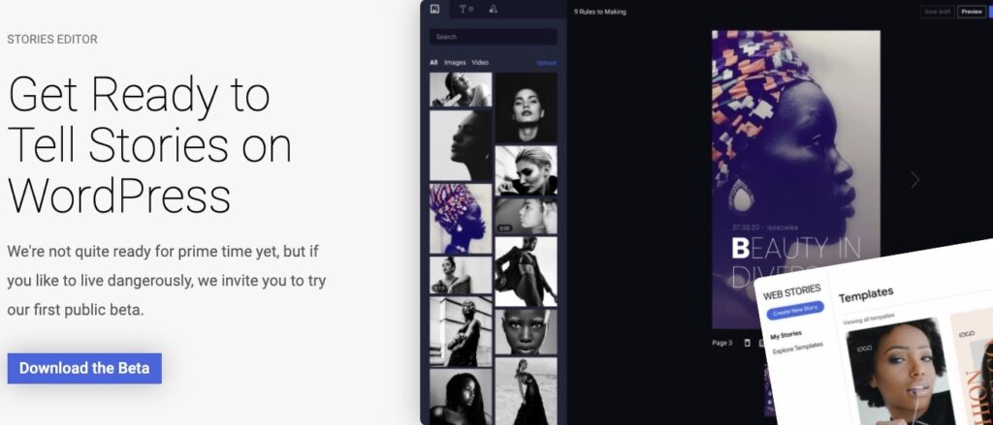Click 'BEAUTY IN' headline on the canvas
The image size is (993, 425).
pos(796,248)
